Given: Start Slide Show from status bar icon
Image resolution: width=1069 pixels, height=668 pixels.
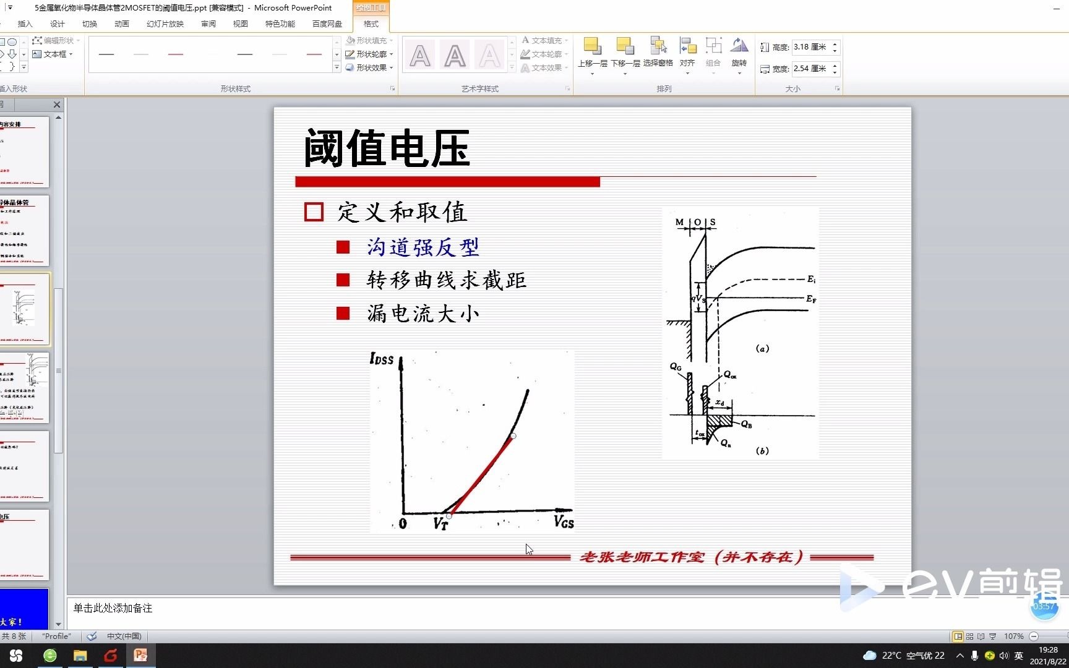Looking at the screenshot, I should pos(992,636).
